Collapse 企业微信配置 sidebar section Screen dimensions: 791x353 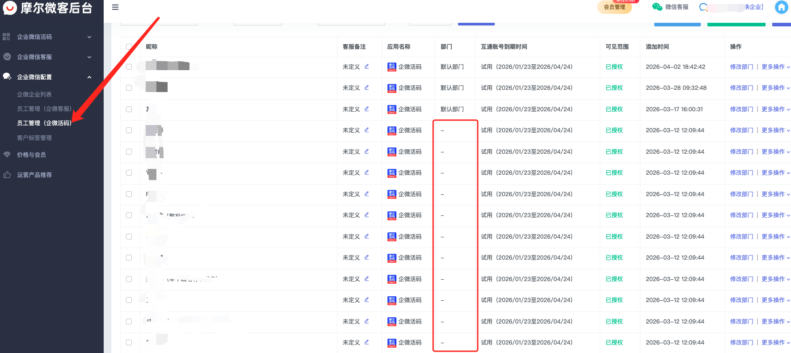coord(89,77)
